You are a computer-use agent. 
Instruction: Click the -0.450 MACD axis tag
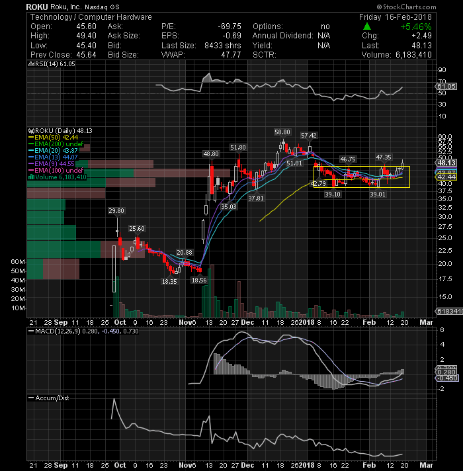coord(446,378)
